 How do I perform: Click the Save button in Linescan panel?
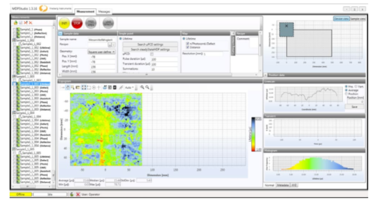[x=354, y=107]
